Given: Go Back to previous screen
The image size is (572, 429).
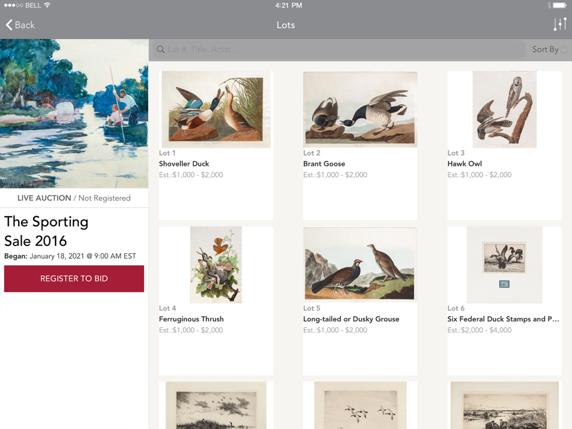Looking at the screenshot, I should [21, 25].
